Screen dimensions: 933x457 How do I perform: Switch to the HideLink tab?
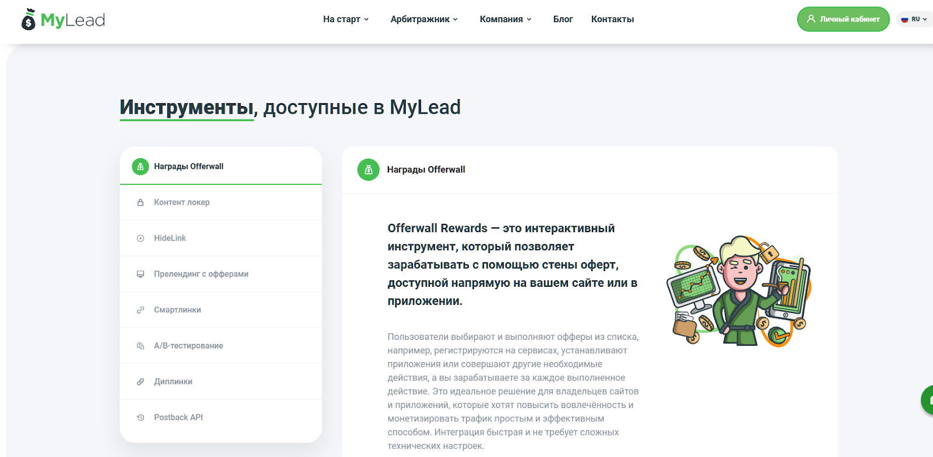[220, 238]
